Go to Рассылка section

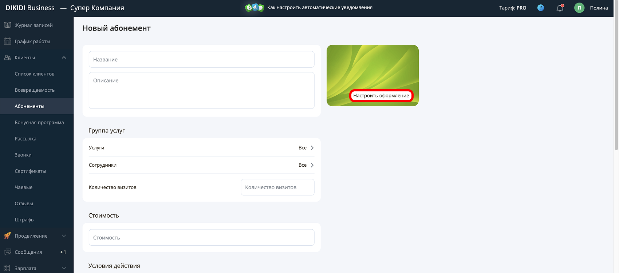coord(25,139)
